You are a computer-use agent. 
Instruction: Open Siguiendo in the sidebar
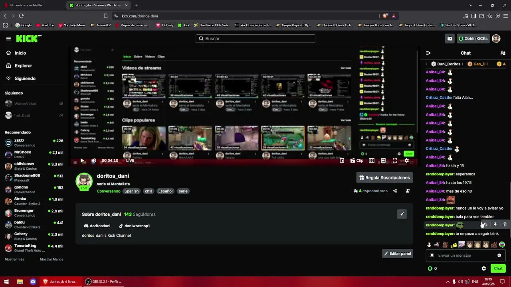[25, 79]
